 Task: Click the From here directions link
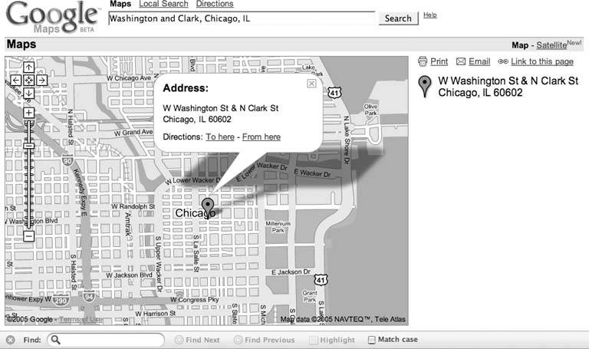click(x=261, y=137)
